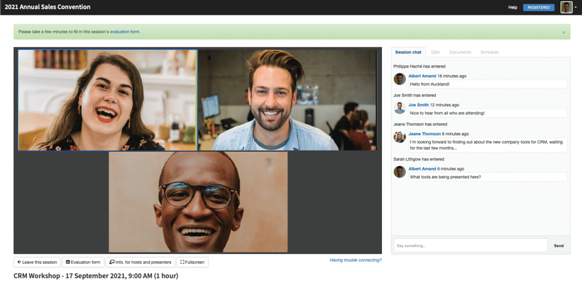The image size is (582, 283).
Task: Expand the user profile dropdown arrow
Action: coord(575,8)
